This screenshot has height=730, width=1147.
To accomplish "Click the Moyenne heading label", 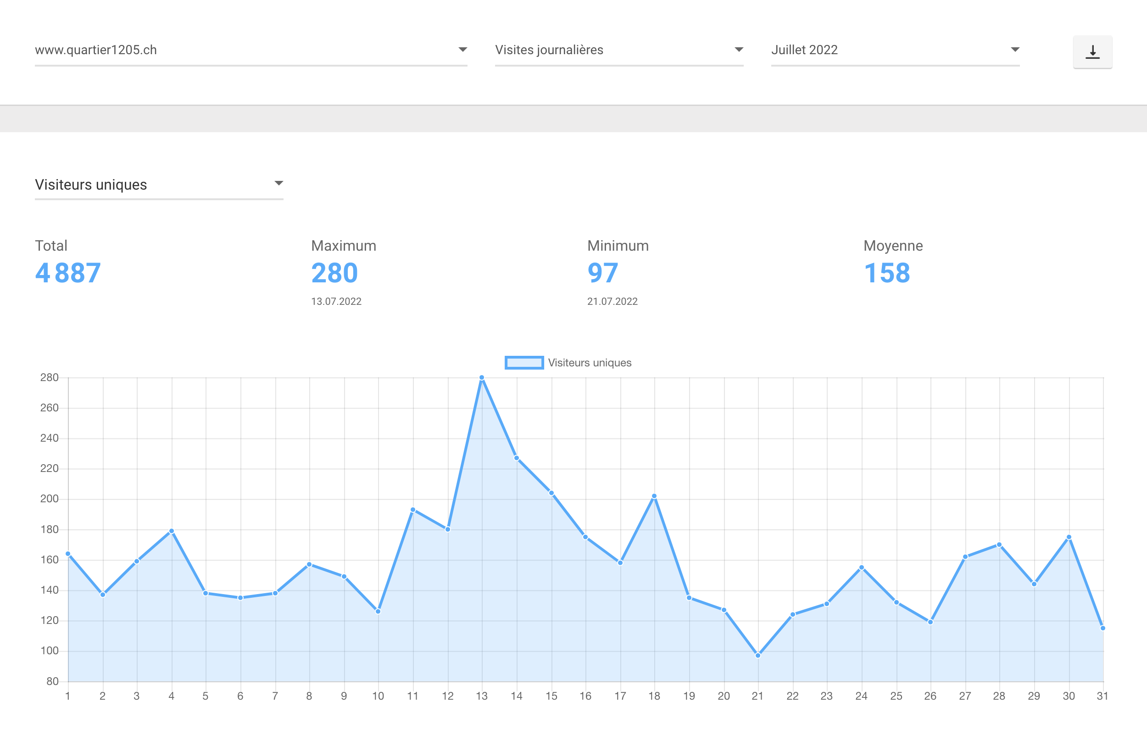I will pos(893,246).
